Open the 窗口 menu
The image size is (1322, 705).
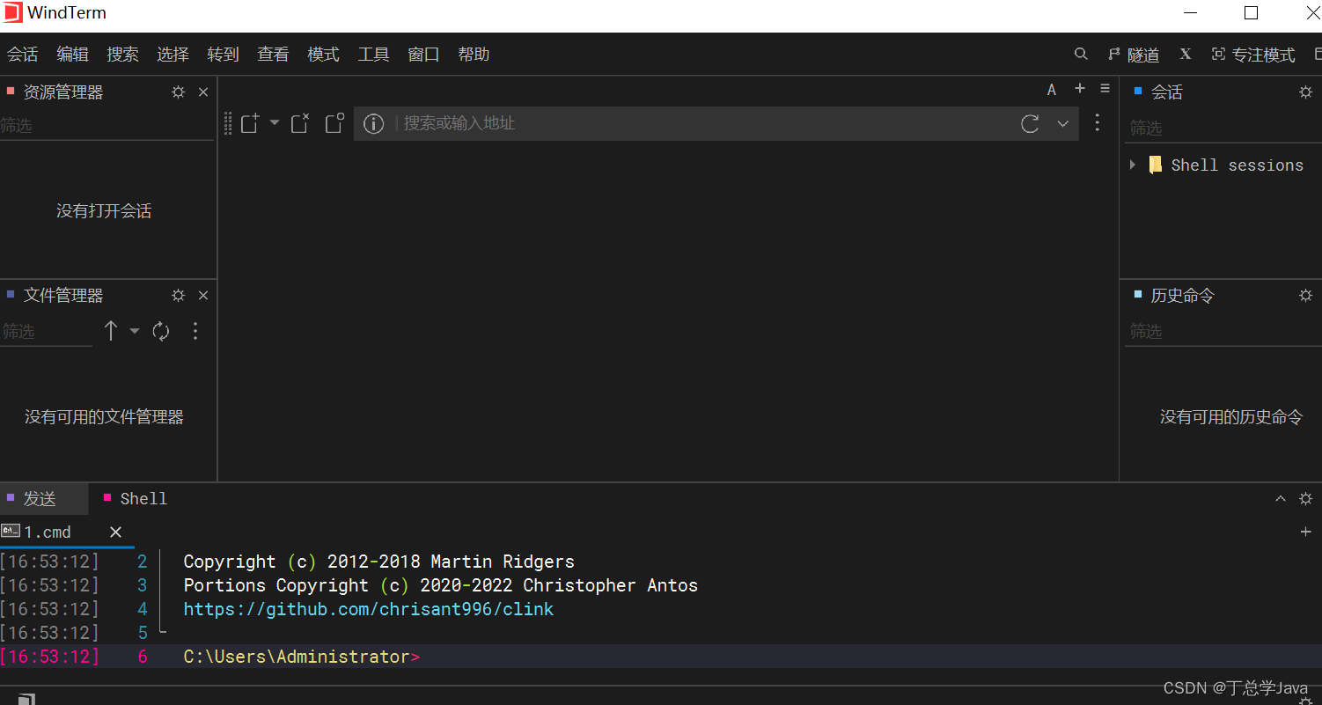424,55
